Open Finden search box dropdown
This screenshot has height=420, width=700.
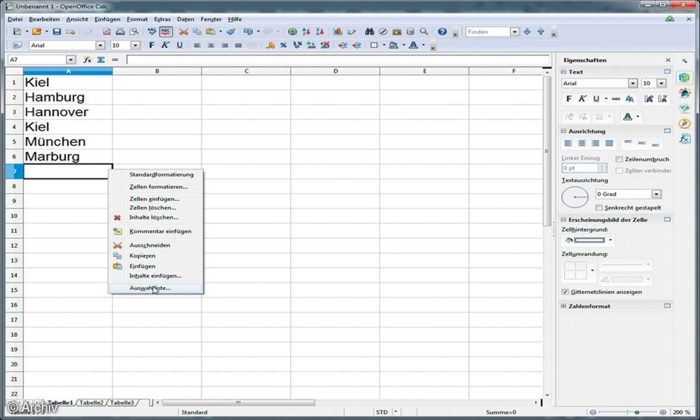514,32
